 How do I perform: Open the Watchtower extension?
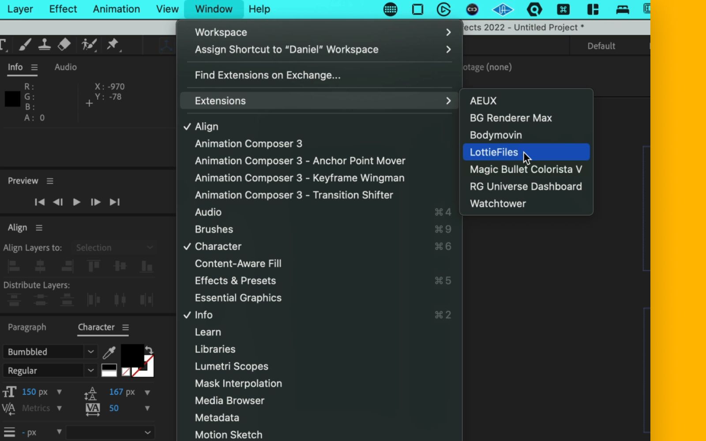(x=526, y=204)
